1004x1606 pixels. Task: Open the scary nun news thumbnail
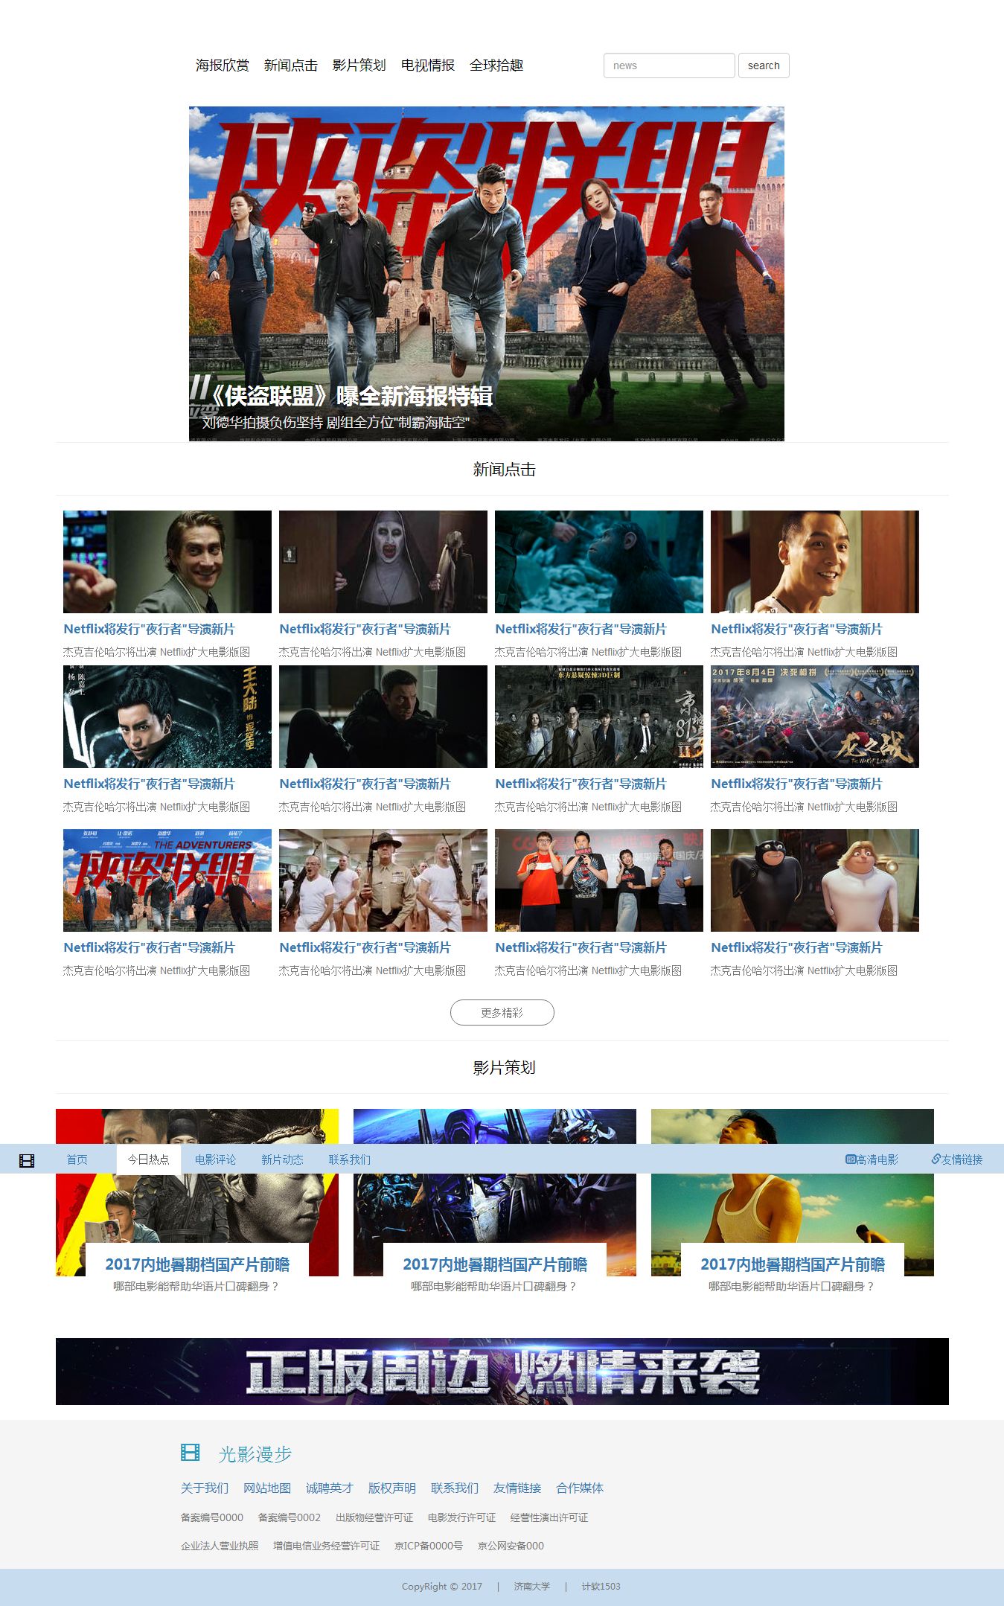[x=383, y=562]
